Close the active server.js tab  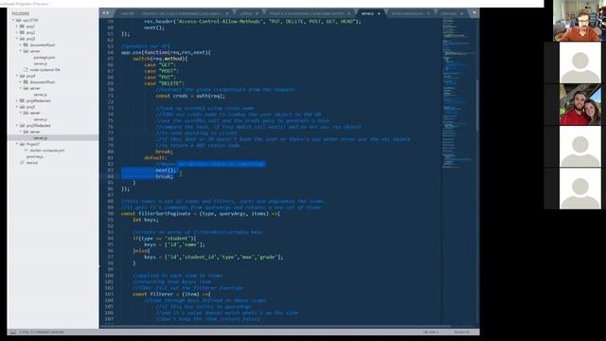click(379, 13)
